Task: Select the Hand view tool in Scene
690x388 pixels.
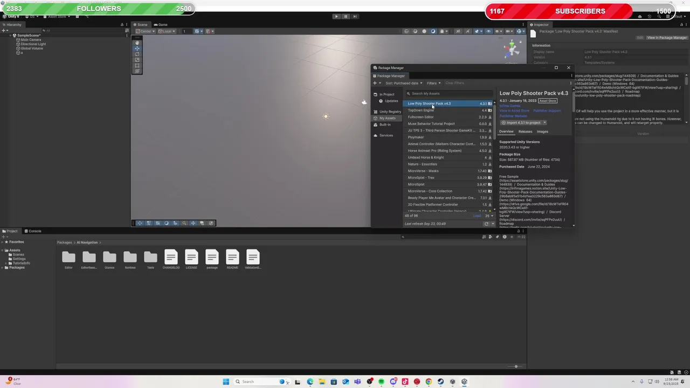Action: click(137, 43)
